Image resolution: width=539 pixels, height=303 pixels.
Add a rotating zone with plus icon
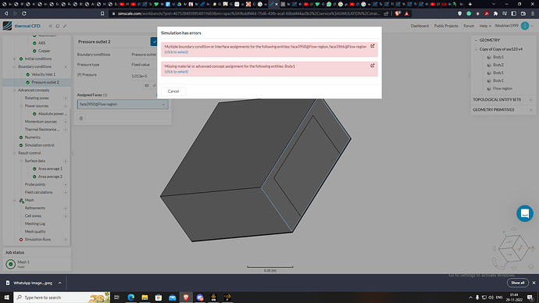[66, 98]
